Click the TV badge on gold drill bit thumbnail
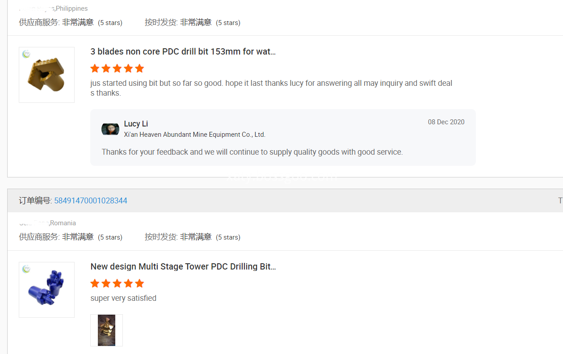563x354 pixels. (x=26, y=54)
